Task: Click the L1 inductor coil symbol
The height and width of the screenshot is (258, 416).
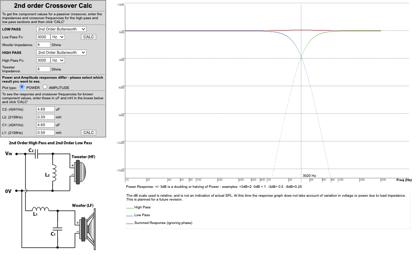Action: (40, 209)
